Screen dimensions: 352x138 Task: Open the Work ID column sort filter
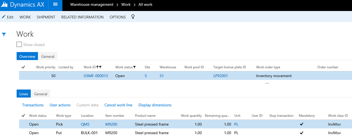click(x=99, y=67)
